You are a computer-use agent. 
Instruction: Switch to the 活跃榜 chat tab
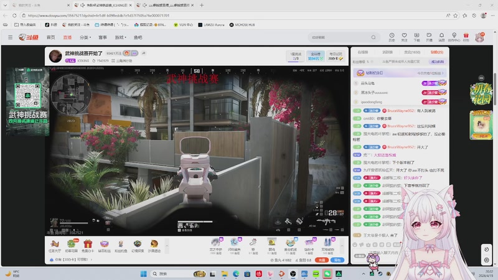[x=387, y=52]
